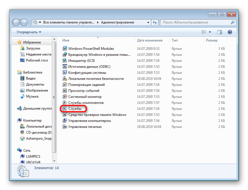Select the Рабочий стол sidebar icon
The image size is (248, 190).
pyautogui.click(x=22, y=60)
